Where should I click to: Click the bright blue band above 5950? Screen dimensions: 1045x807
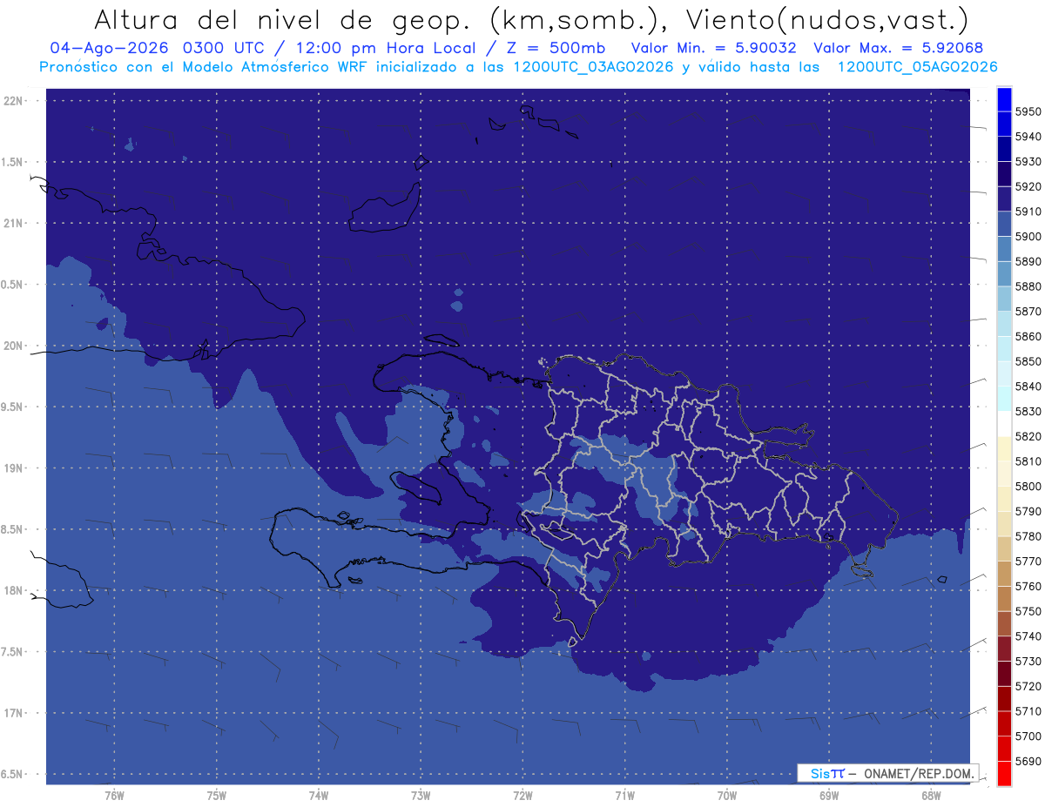[1004, 98]
